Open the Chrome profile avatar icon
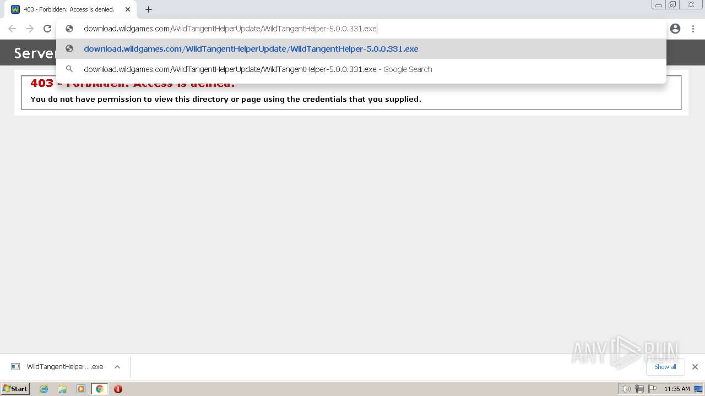This screenshot has height=396, width=705. 675,29
